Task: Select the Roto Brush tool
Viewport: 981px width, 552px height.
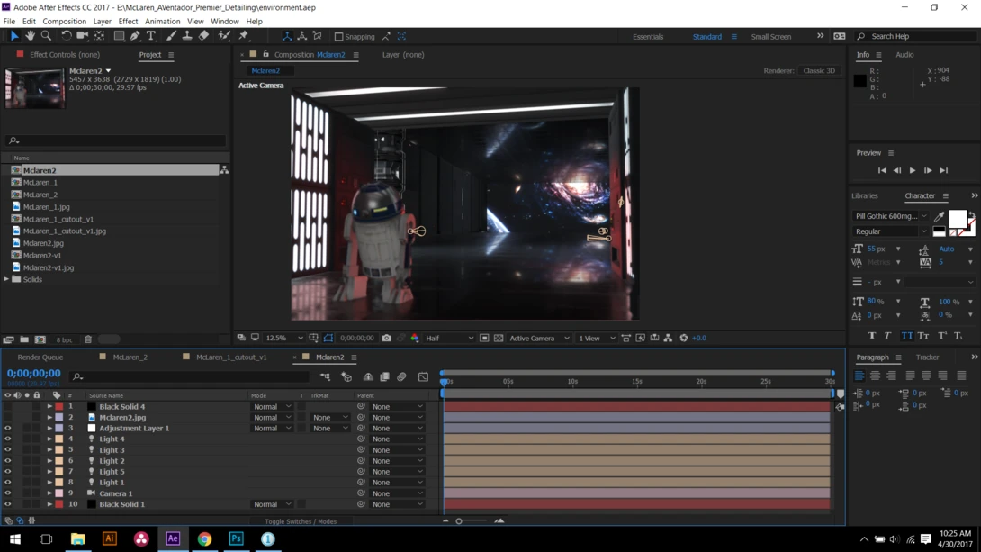Action: 224,36
